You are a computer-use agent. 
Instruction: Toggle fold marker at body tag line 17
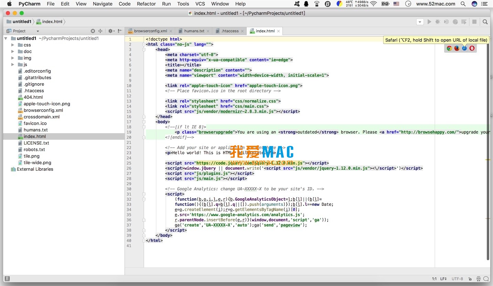point(144,122)
